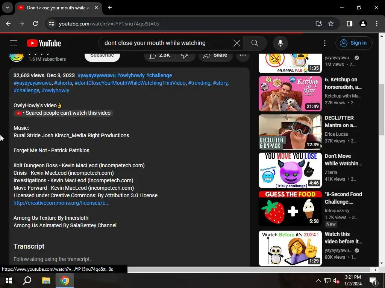Activate voice search microphone
Screen dimensions: 385x288
pyautogui.click(x=280, y=43)
